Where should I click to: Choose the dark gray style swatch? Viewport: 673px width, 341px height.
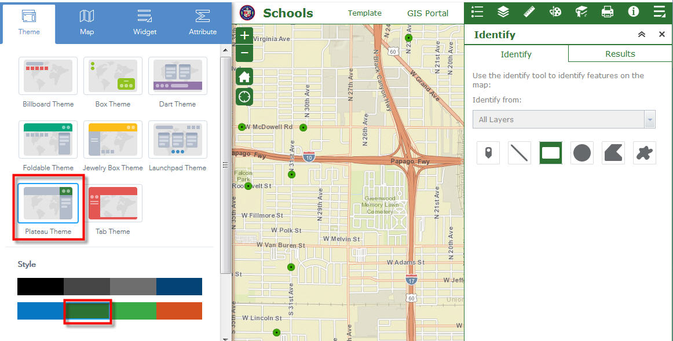pos(87,287)
